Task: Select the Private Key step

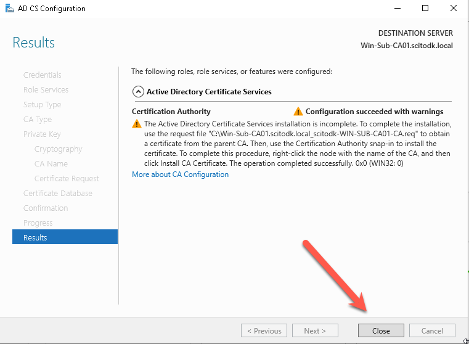Action: tap(42, 134)
